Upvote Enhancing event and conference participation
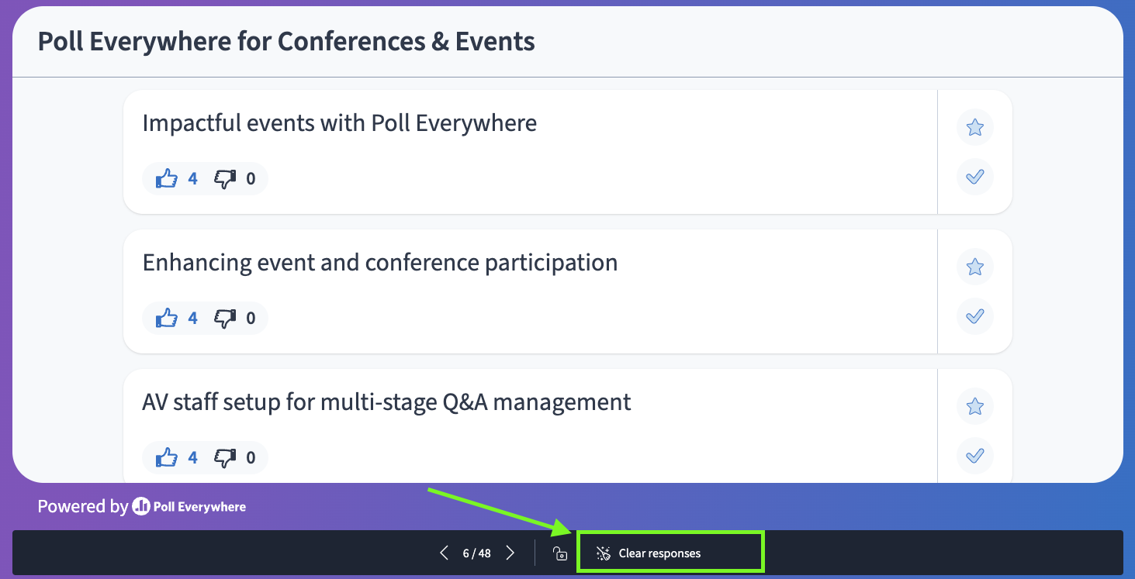Image resolution: width=1135 pixels, height=579 pixels. point(167,319)
